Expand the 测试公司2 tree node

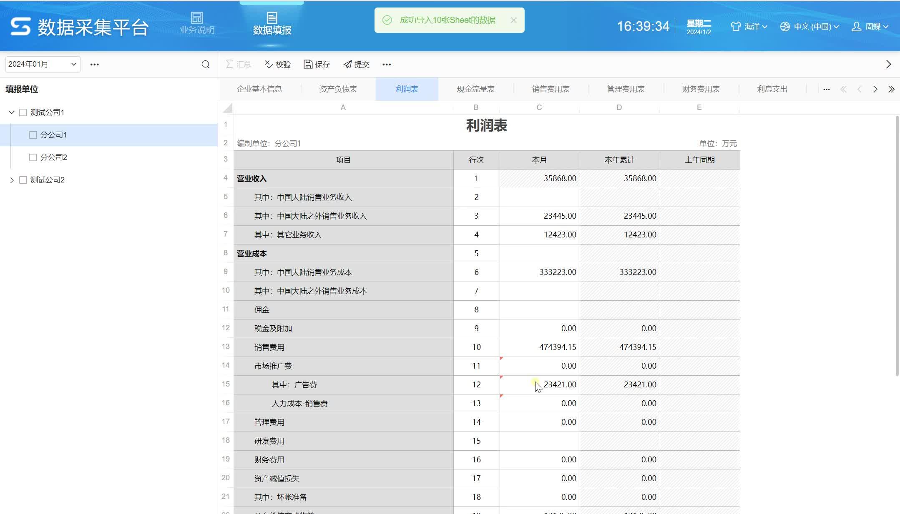tap(12, 180)
